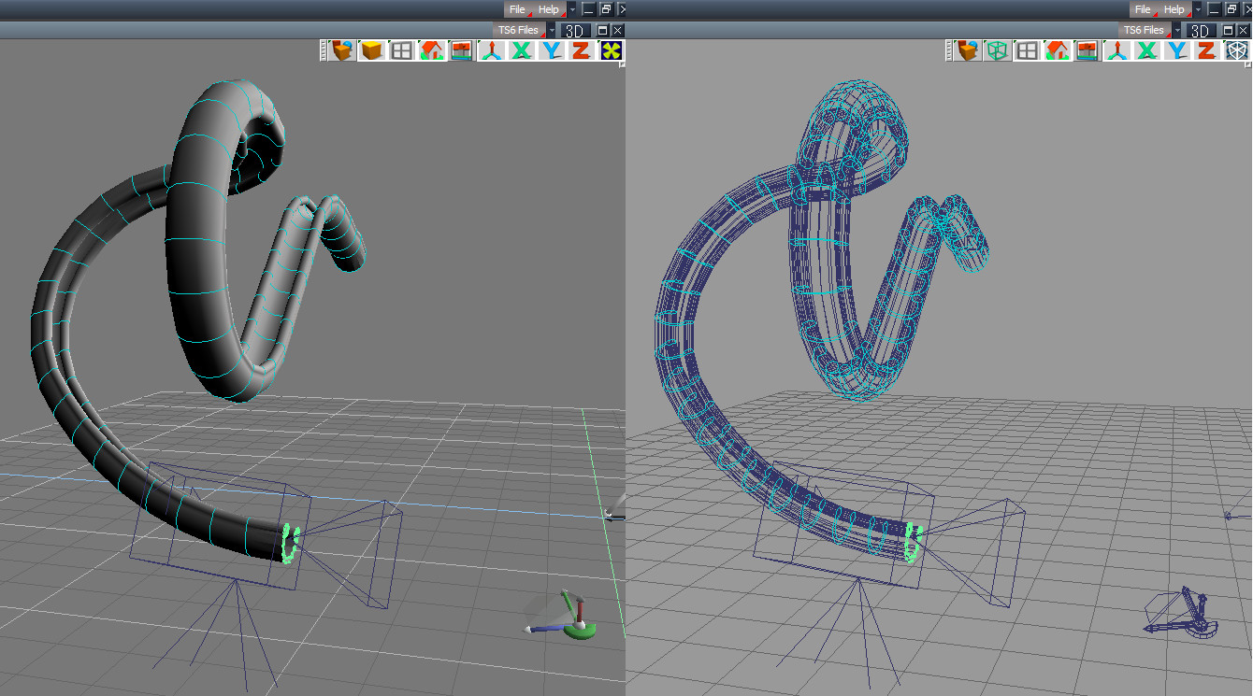Select perspective view icon in right window
This screenshot has height=696, width=1253.
click(x=1087, y=50)
